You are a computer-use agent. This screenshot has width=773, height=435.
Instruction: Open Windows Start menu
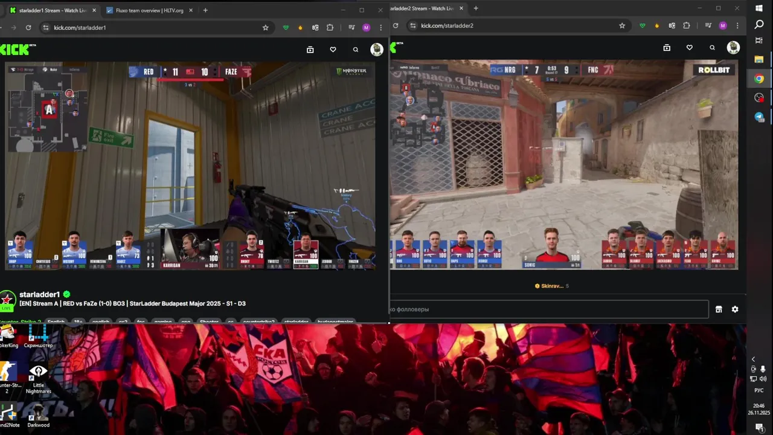tap(759, 8)
